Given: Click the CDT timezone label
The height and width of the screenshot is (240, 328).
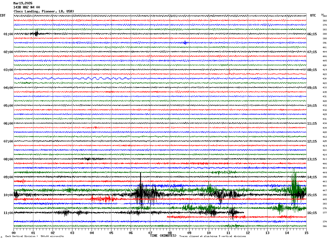Looking at the screenshot, I should point(3,15).
